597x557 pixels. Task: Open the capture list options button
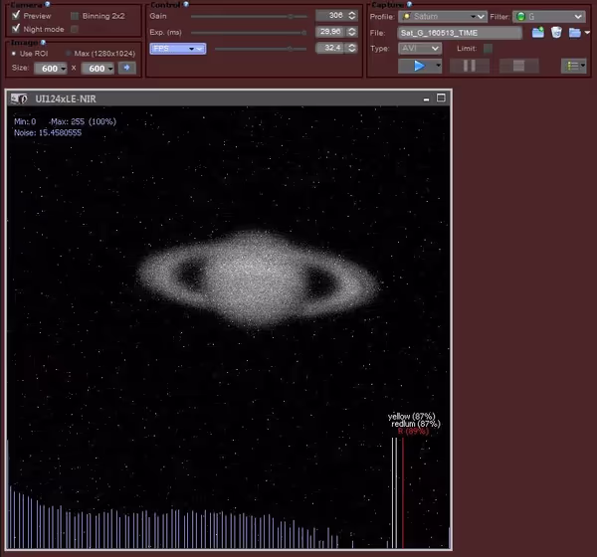click(573, 66)
